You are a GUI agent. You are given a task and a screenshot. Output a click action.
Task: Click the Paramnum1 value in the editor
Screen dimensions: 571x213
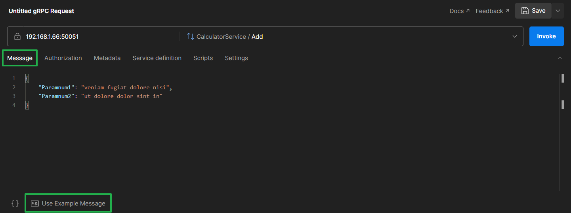click(126, 87)
